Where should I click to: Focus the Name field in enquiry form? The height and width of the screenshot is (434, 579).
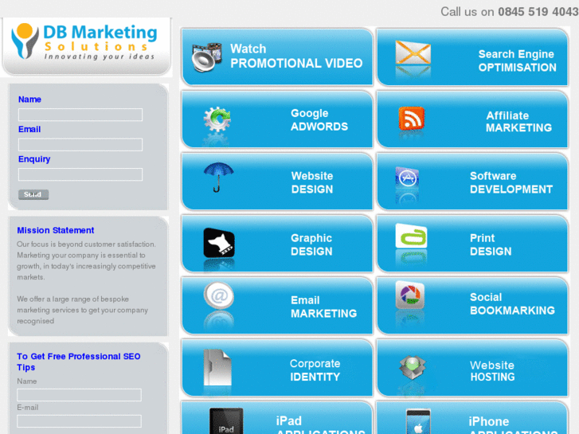[x=80, y=115]
